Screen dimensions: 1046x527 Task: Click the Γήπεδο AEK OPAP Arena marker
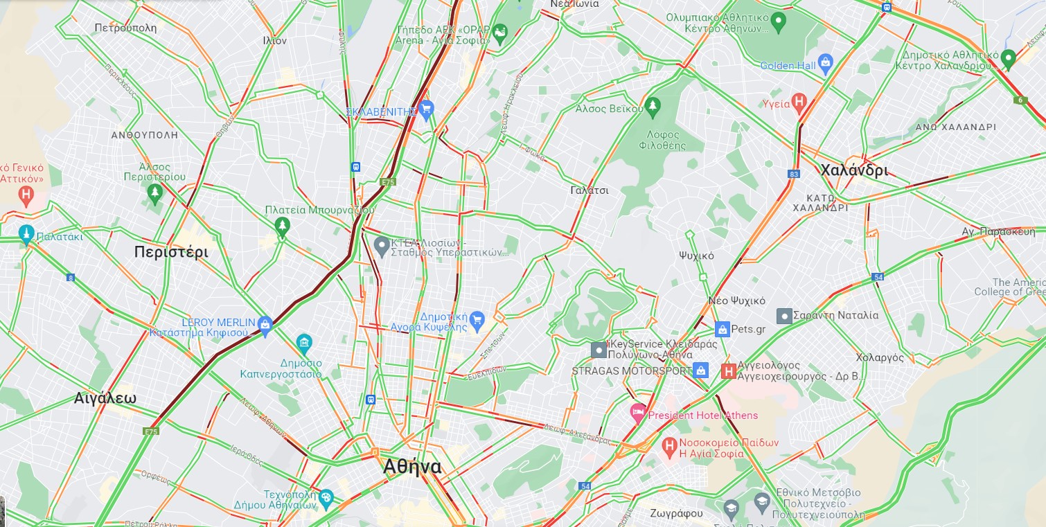click(x=499, y=32)
